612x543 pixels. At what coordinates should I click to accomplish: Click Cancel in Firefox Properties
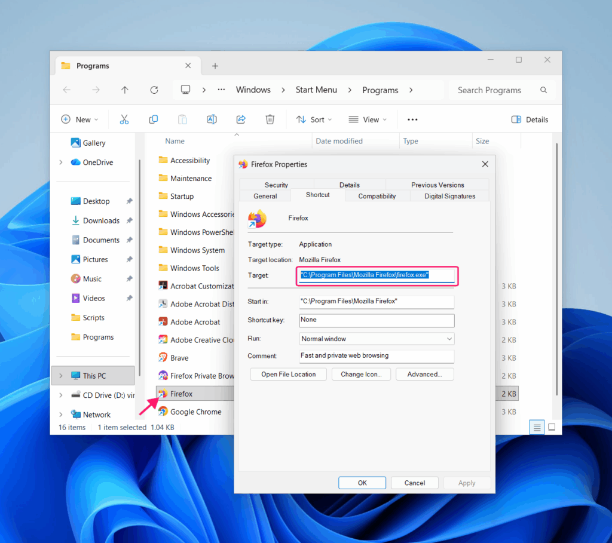tap(415, 483)
